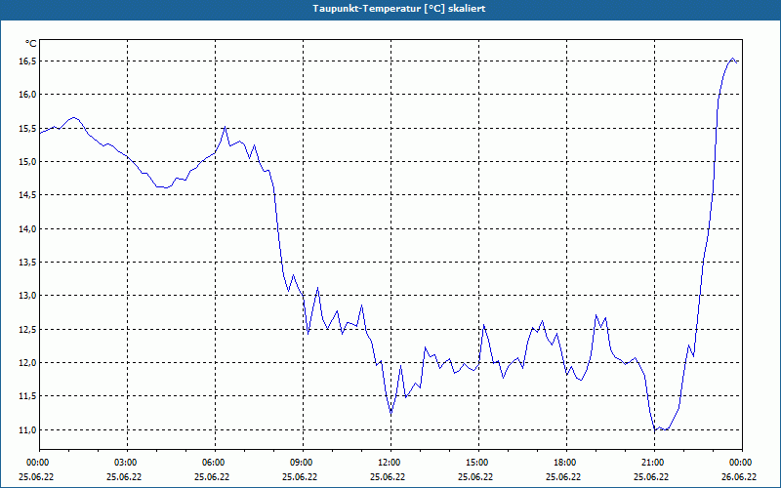Click the 00:00 label above 26.06.22
Viewport: 781px width, 488px height.
point(742,463)
